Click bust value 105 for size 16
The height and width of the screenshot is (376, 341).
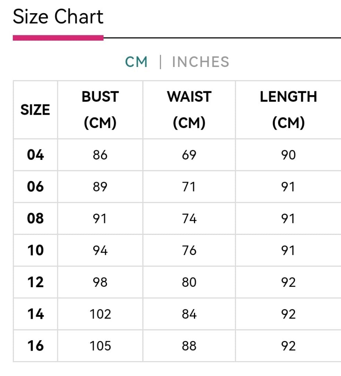point(100,346)
